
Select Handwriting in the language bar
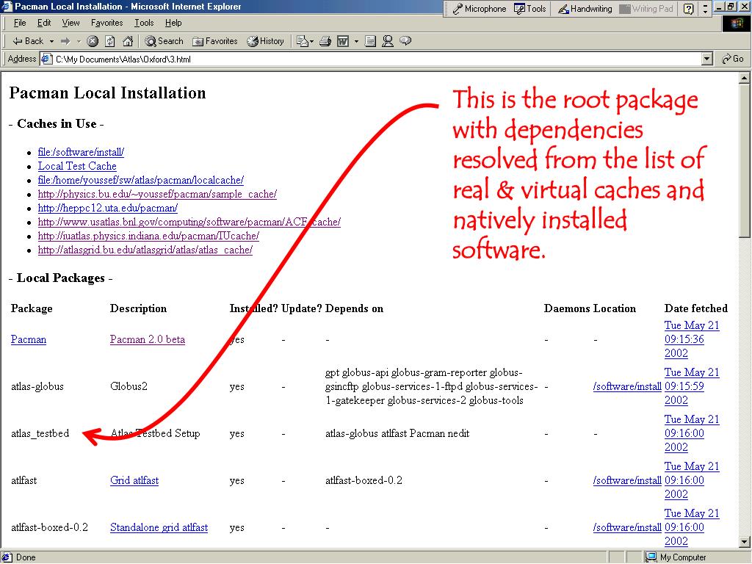click(585, 9)
